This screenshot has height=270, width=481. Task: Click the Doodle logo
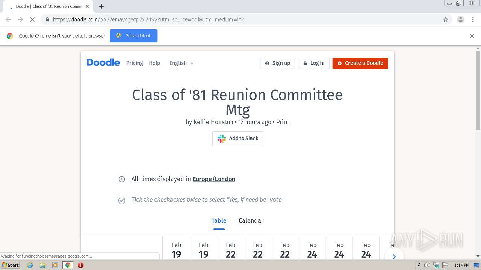click(x=103, y=63)
